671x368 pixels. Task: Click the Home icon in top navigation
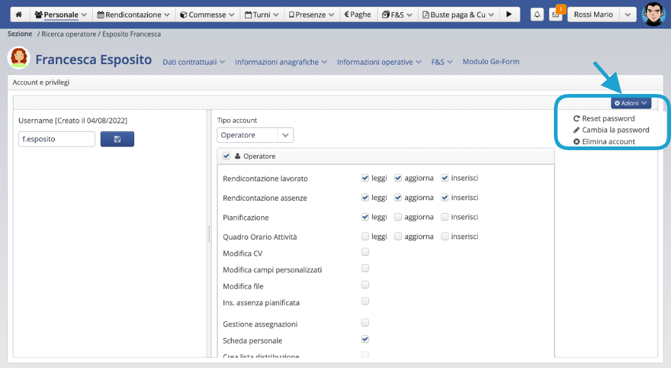click(x=19, y=15)
